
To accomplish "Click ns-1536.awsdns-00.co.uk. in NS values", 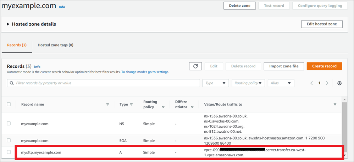I will (226, 116).
